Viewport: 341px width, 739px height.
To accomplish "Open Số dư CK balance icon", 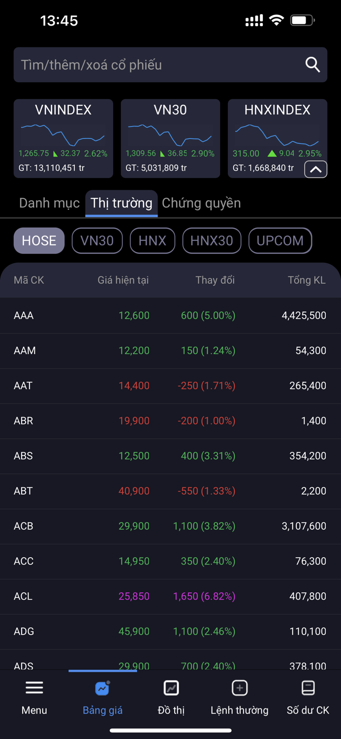I will click(308, 688).
